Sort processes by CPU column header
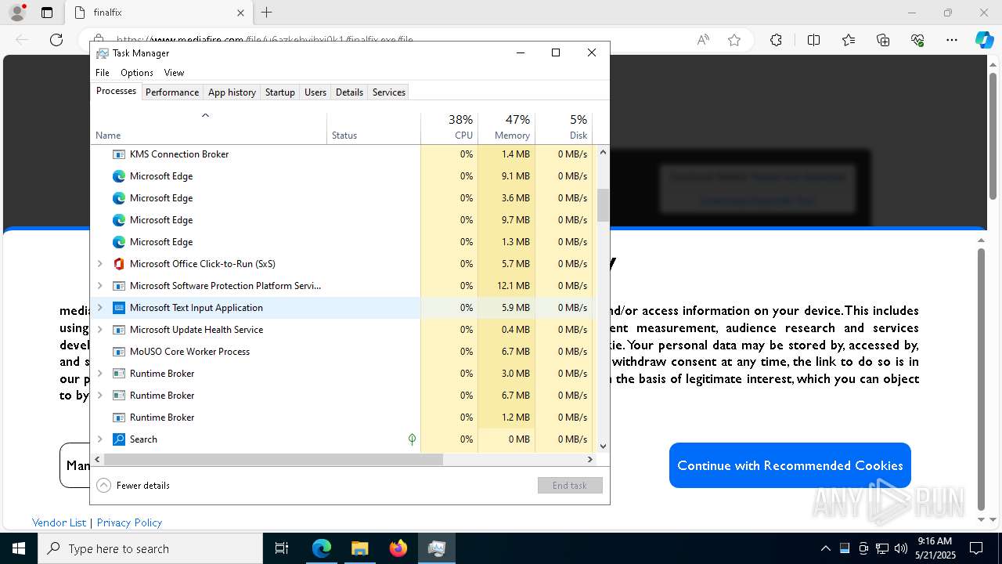 coord(449,127)
